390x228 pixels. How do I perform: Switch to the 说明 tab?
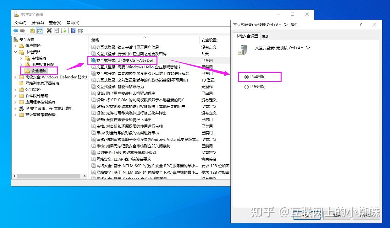click(266, 36)
